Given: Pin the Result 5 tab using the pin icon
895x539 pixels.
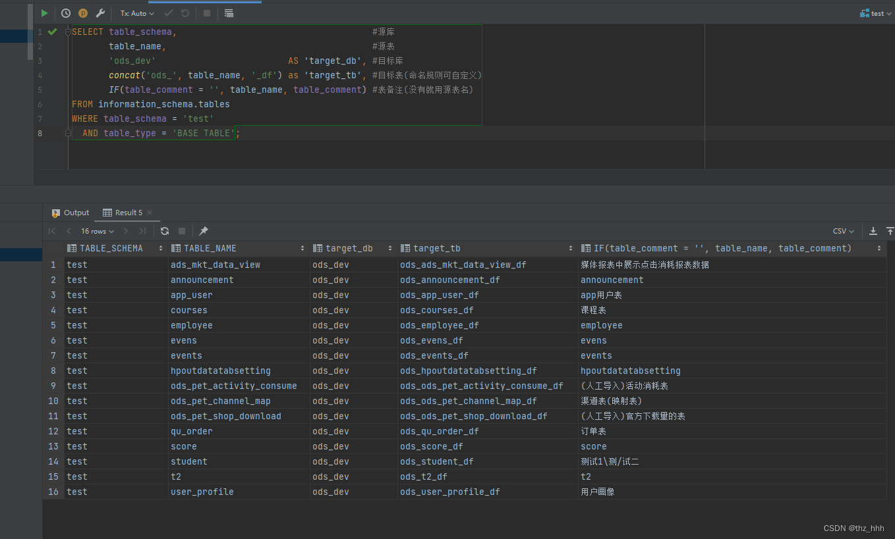Looking at the screenshot, I should click(x=203, y=231).
